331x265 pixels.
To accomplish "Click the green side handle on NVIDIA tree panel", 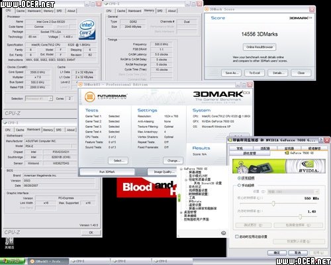I will [179, 197].
